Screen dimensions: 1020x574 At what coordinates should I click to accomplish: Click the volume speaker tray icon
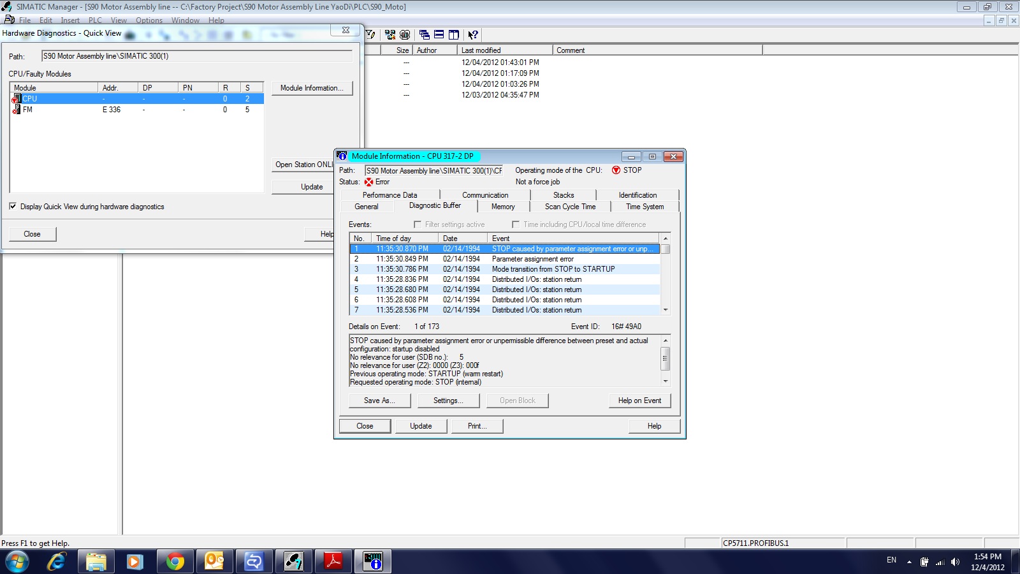pyautogui.click(x=955, y=562)
